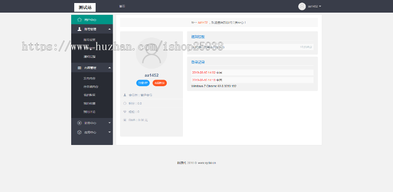Open 用户中心 in the sidebar
This screenshot has height=192, width=393.
[x=92, y=20]
